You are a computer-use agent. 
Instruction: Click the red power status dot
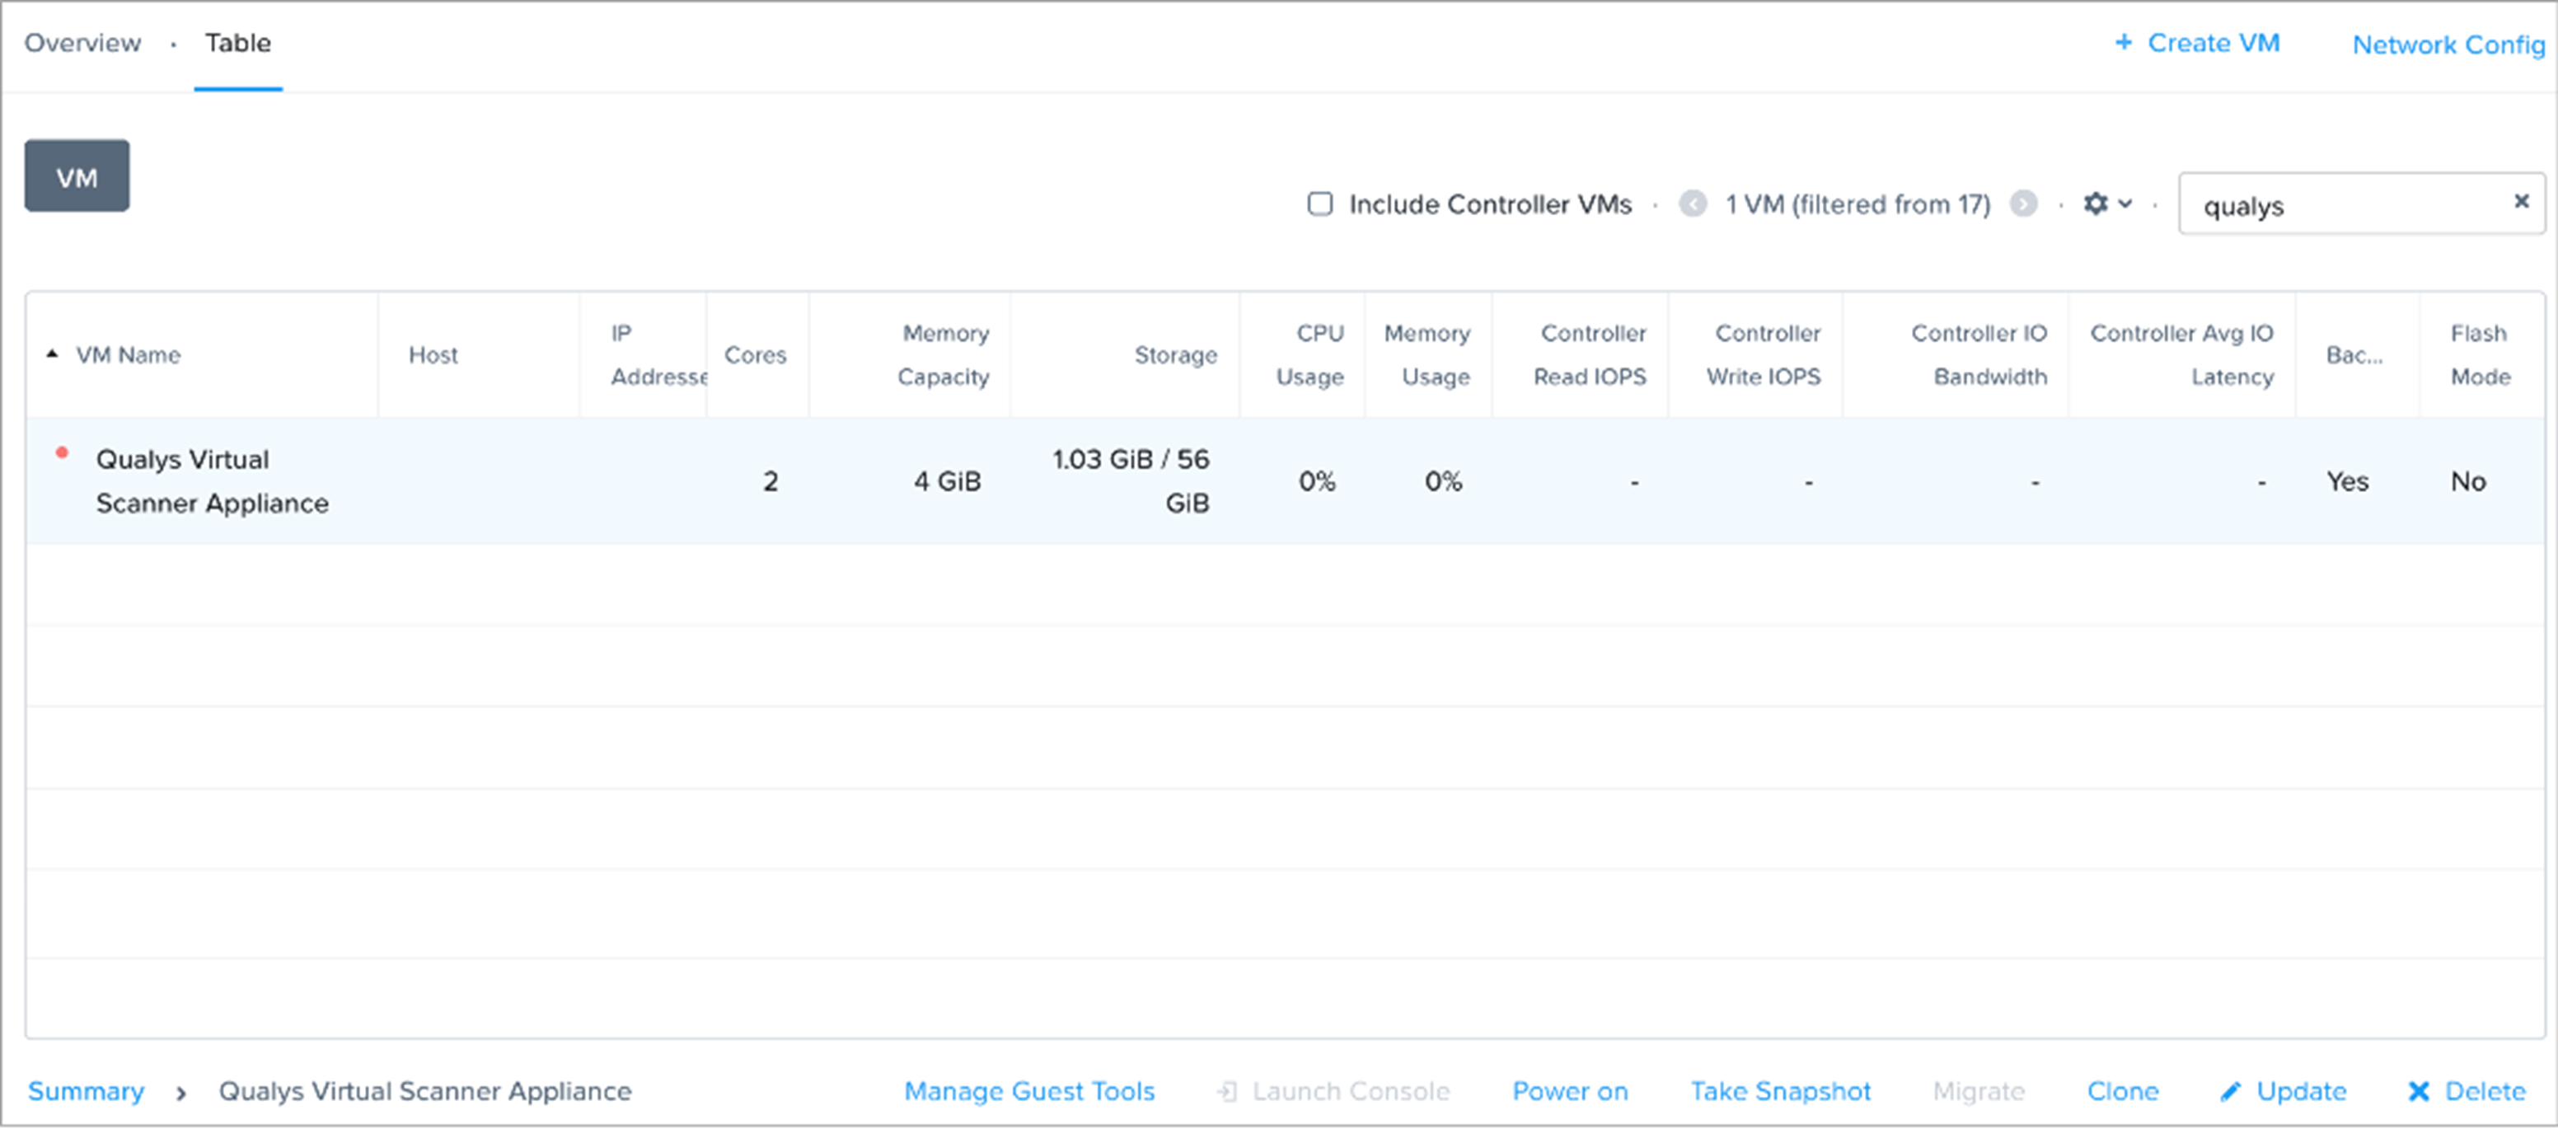point(62,452)
